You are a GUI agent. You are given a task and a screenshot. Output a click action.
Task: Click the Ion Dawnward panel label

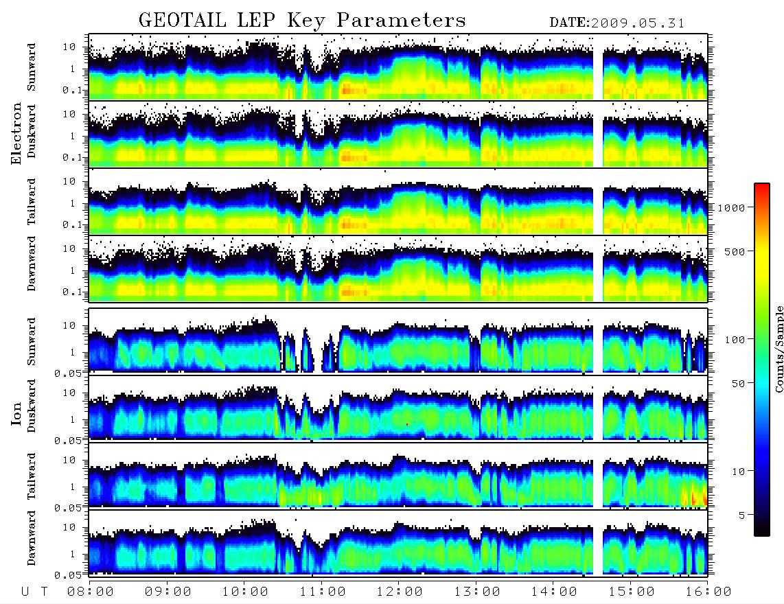click(32, 537)
